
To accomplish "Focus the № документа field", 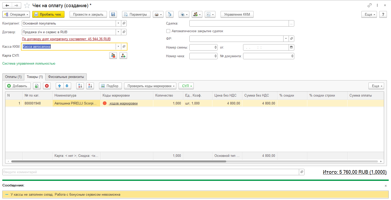I will (269, 56).
